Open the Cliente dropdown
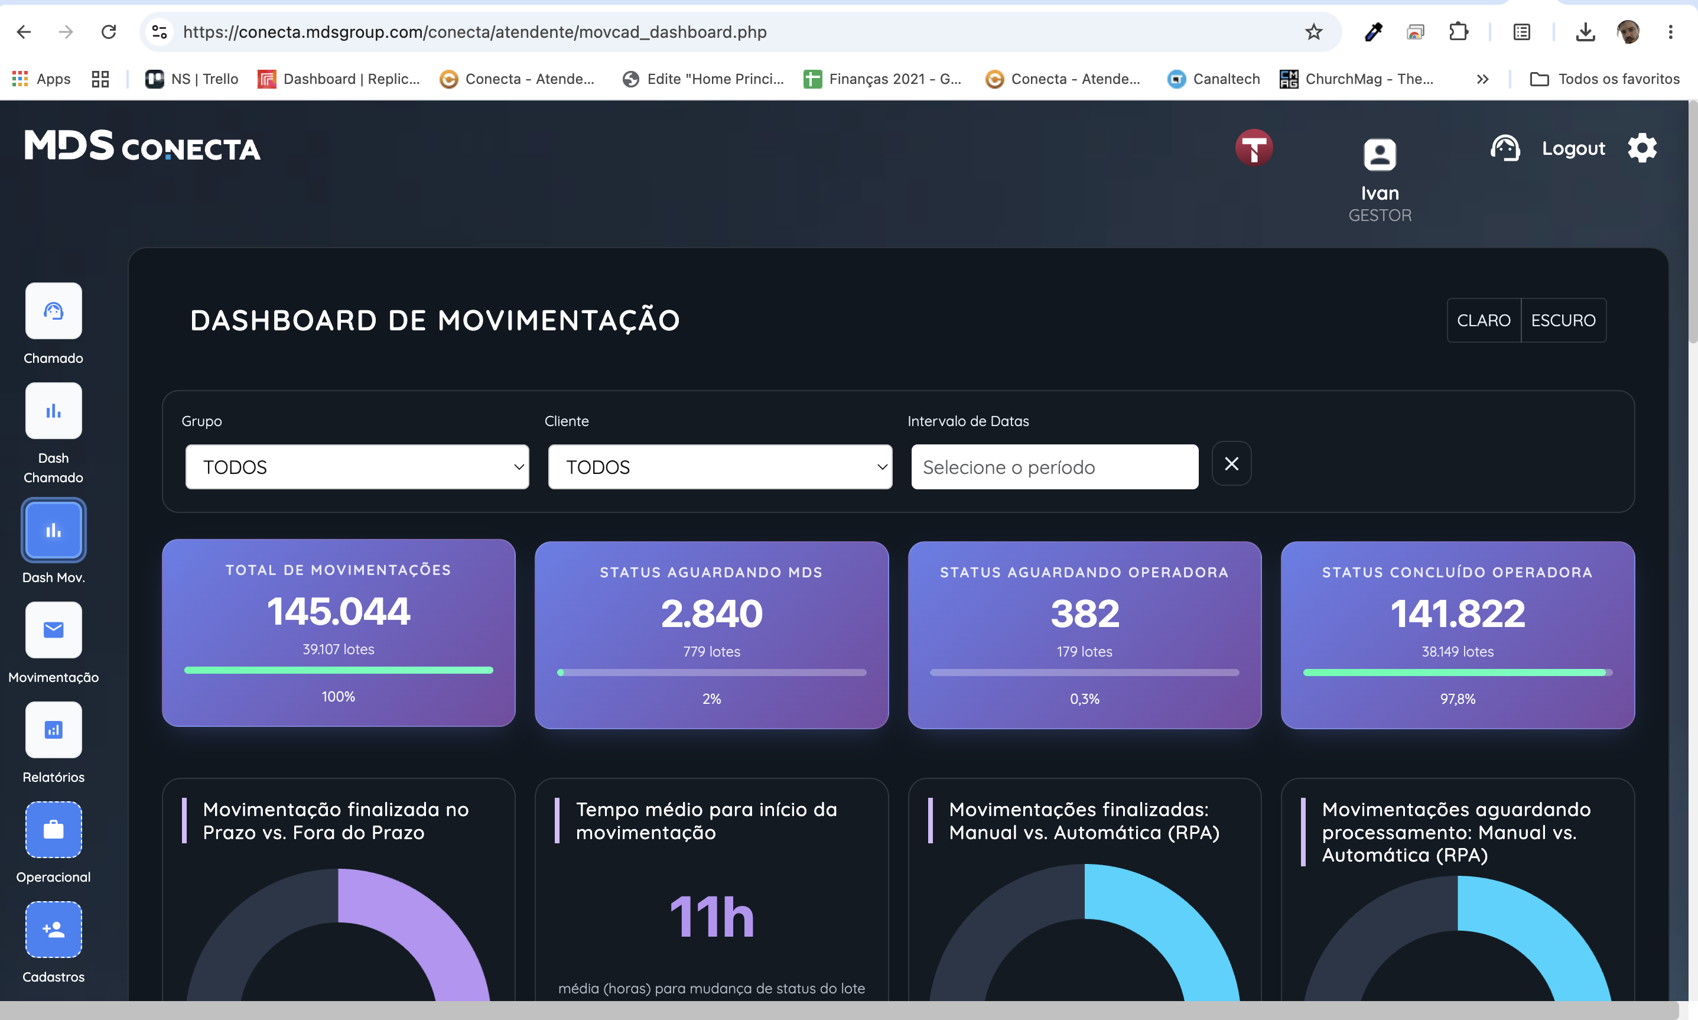The image size is (1698, 1020). coord(720,467)
